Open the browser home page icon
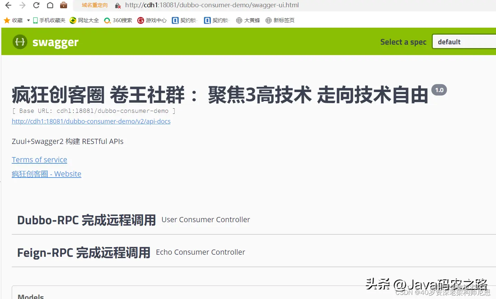496x299 pixels. coord(50,5)
